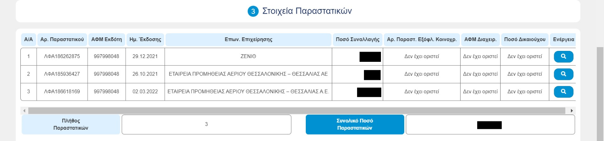
Task: View details of invoice ΛΦΑ185936427 with magnifier
Action: pyautogui.click(x=563, y=74)
